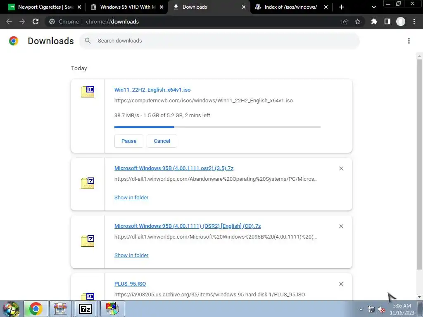Viewport: 423px width, 317px height.
Task: Remove Windows 95B (CD).7z from list
Action: tap(341, 226)
